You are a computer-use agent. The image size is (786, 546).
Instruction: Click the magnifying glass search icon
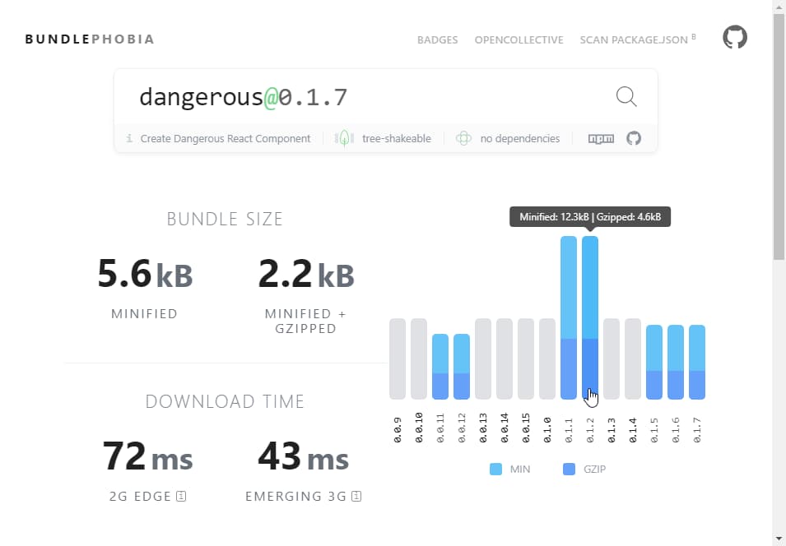[626, 97]
